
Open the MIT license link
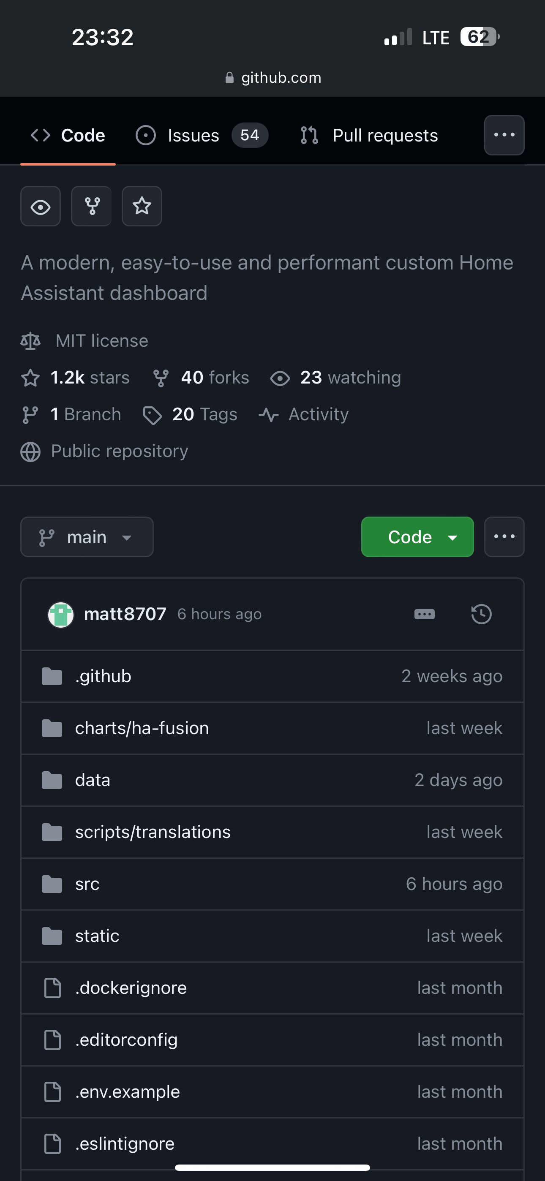pyautogui.click(x=101, y=340)
